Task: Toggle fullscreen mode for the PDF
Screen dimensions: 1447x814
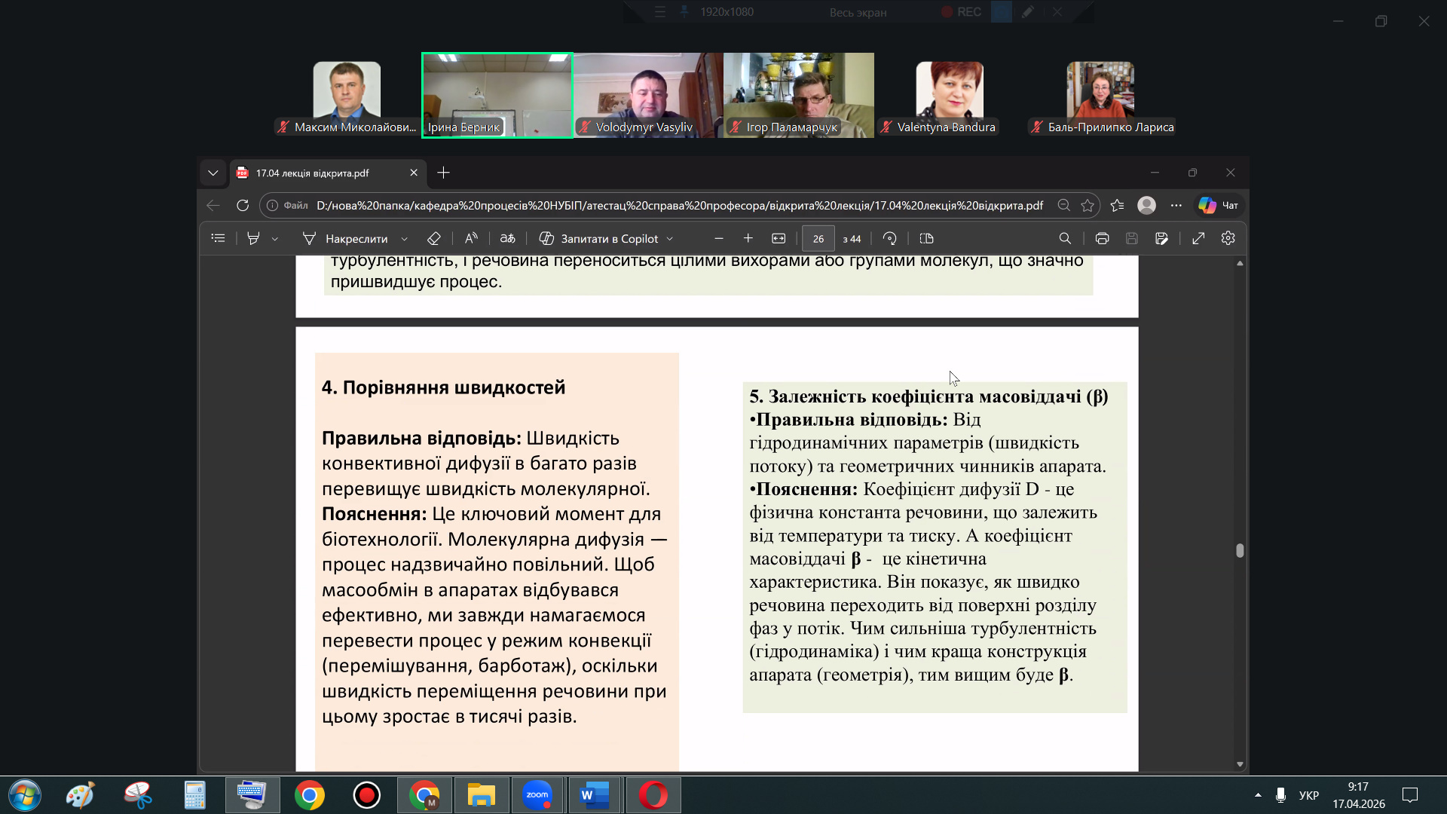Action: click(x=1198, y=238)
